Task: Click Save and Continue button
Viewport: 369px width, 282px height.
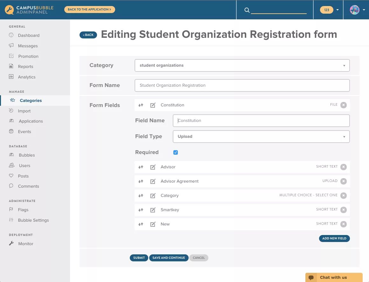Action: click(169, 258)
